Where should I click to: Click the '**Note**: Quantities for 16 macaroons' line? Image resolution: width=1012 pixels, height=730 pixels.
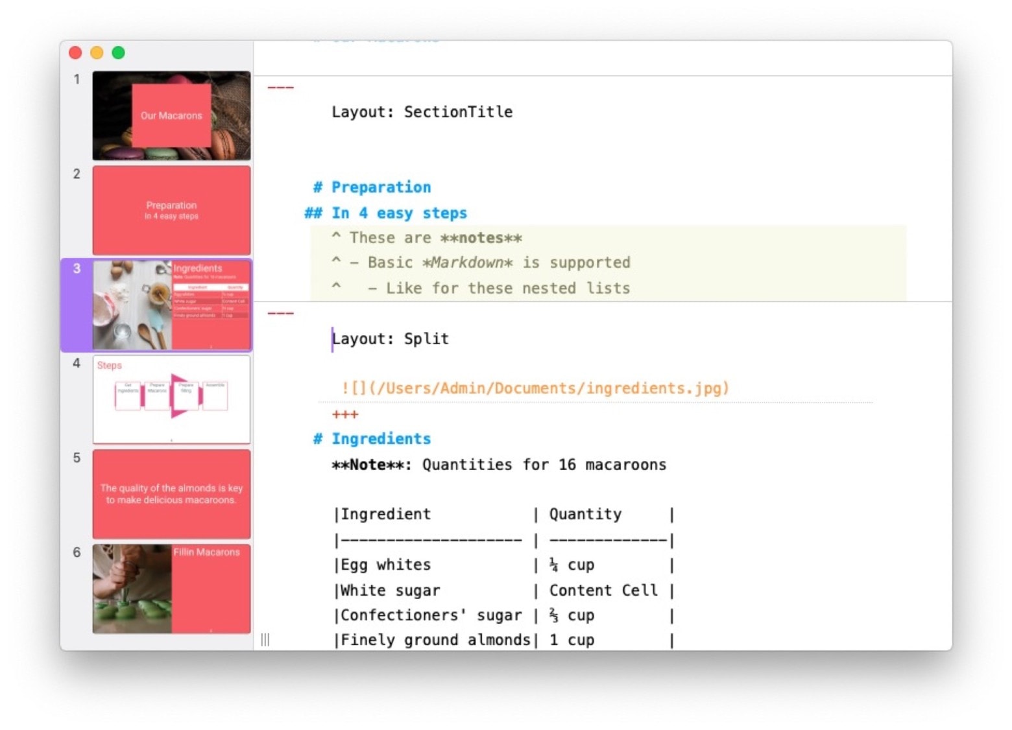point(500,464)
